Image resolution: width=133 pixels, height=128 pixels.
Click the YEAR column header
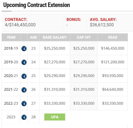point(11,37)
